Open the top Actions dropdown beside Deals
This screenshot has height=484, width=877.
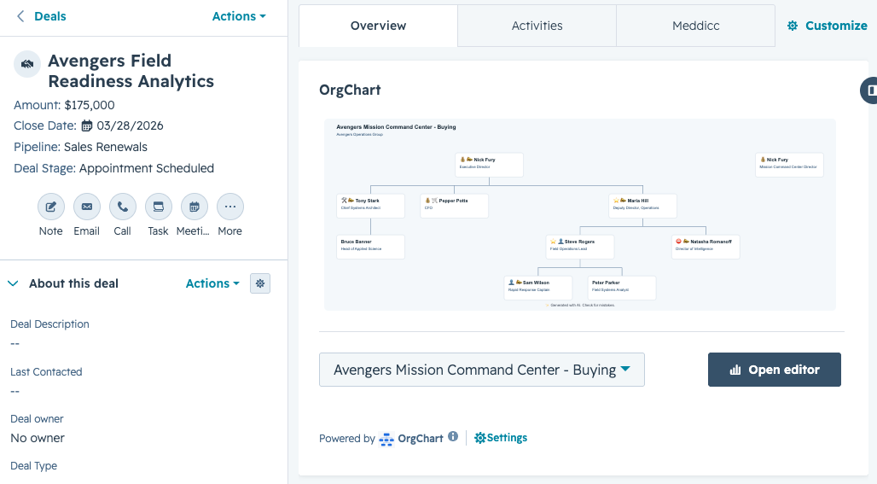[239, 16]
